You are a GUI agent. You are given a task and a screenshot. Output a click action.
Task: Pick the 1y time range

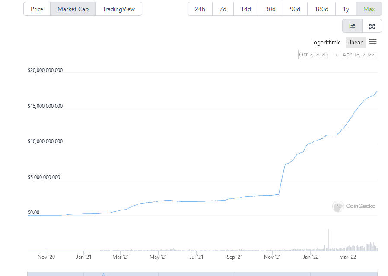346,9
